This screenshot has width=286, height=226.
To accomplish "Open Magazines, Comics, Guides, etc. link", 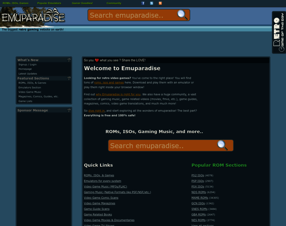I will click(38, 96).
